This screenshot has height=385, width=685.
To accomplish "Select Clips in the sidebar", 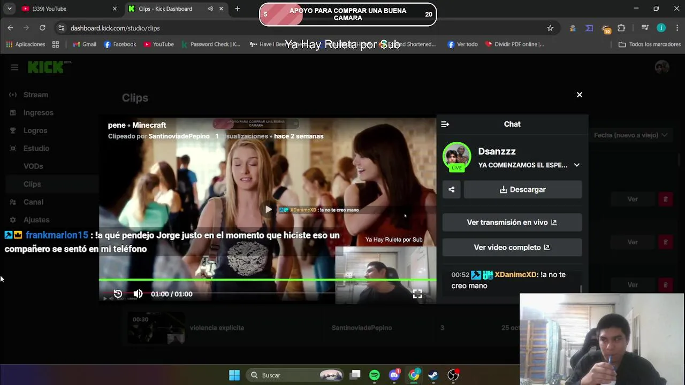I will click(x=32, y=184).
